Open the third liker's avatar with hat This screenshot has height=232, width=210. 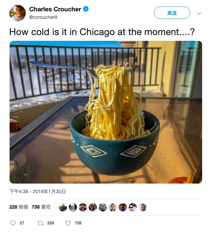(83, 207)
